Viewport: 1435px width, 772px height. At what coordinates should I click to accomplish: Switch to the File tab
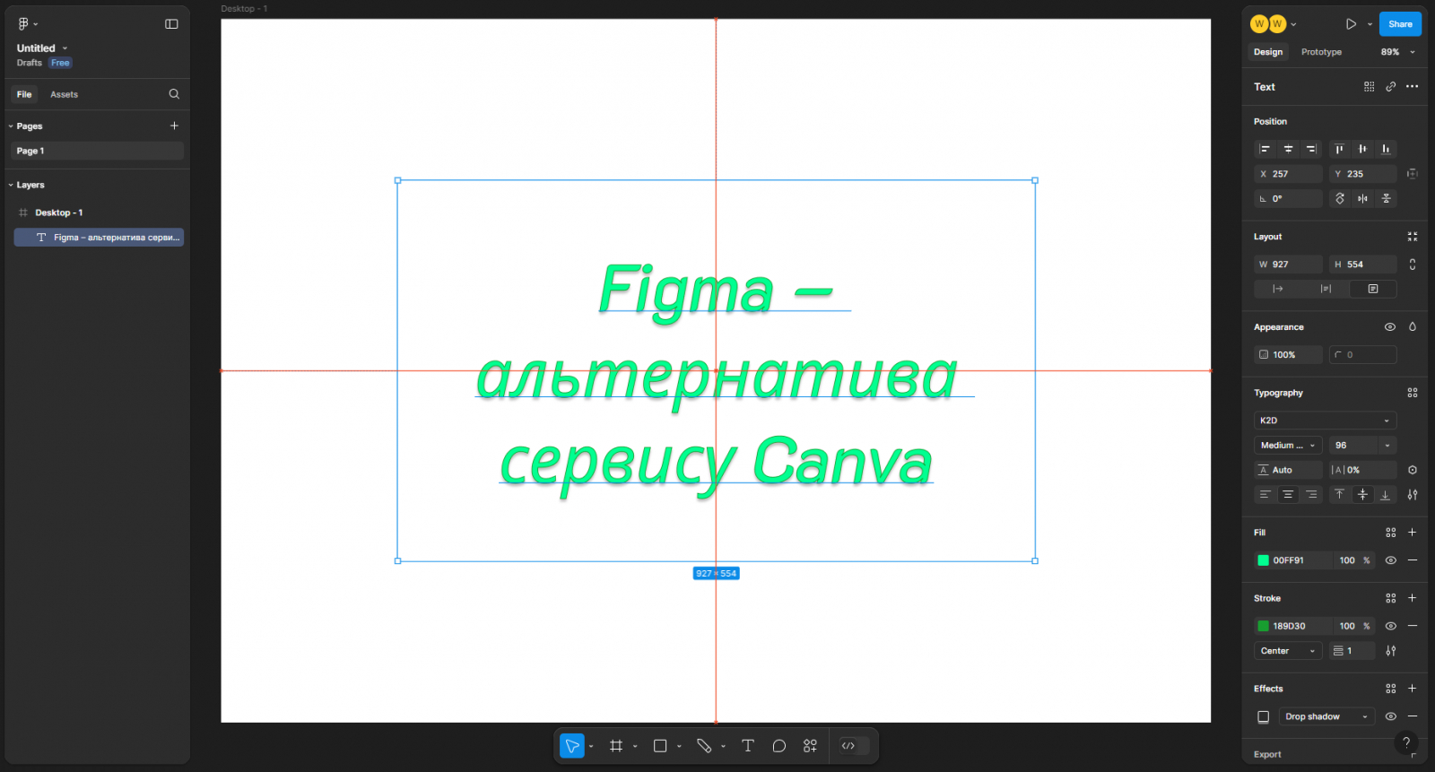[x=24, y=94]
